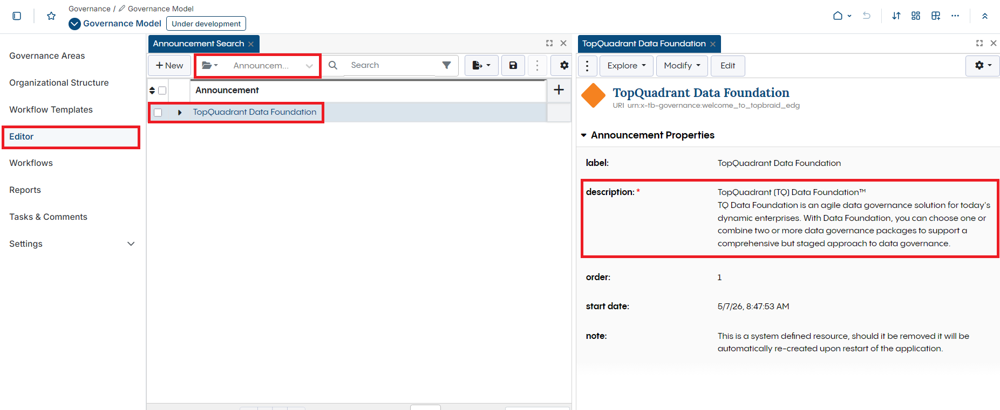Open Tasks & Comments in sidebar
The image size is (1000, 410).
pyautogui.click(x=48, y=217)
